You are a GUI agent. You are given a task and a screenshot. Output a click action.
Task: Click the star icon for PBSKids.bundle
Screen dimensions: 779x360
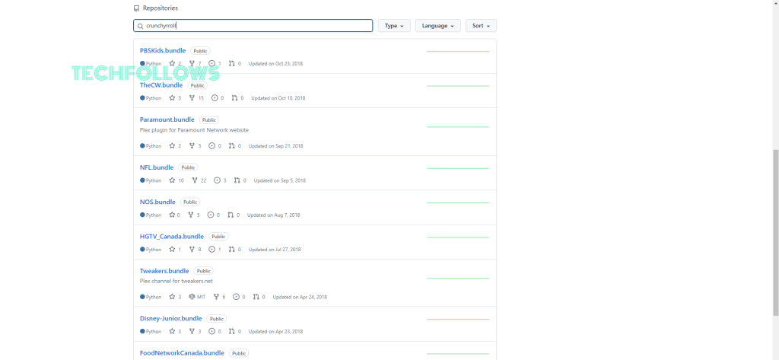point(173,64)
